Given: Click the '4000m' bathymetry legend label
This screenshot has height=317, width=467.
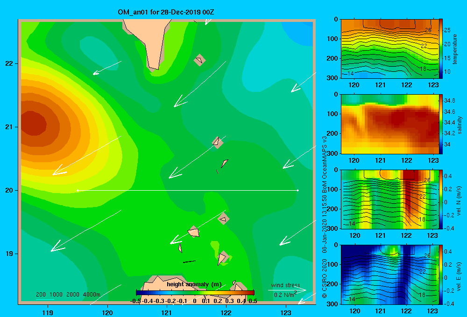Looking at the screenshot, I should click(92, 295).
